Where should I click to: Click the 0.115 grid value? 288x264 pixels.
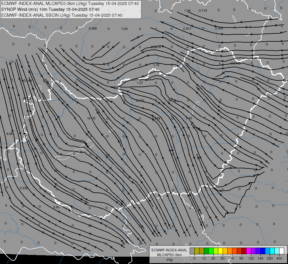(x=203, y=11)
